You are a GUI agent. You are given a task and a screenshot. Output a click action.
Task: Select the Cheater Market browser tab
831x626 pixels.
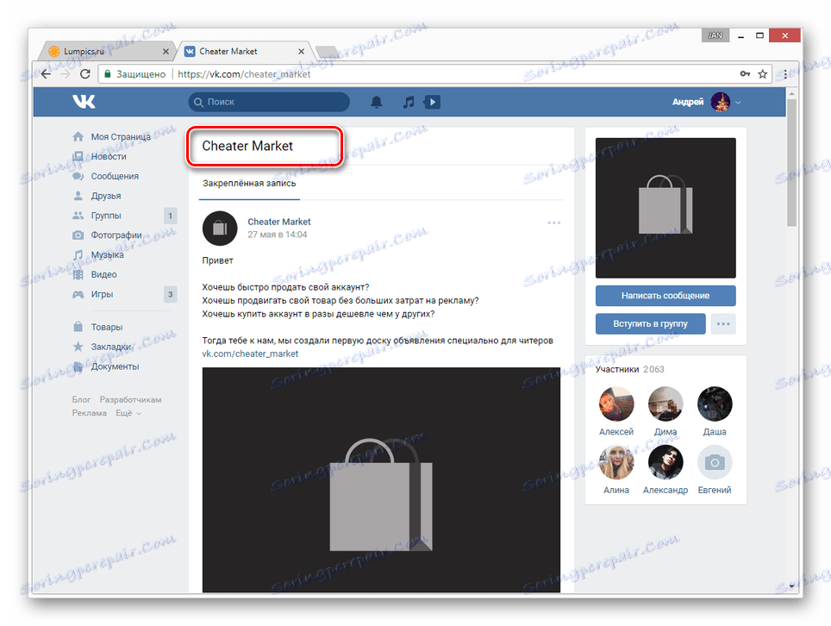[x=244, y=52]
